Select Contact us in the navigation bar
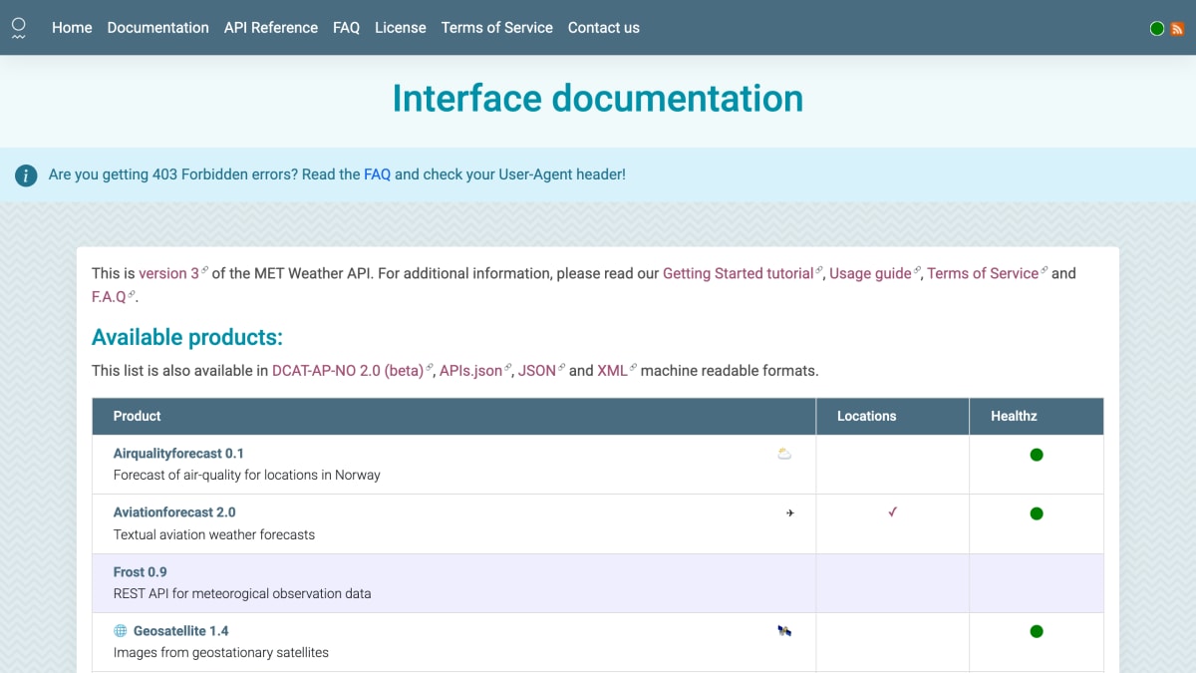This screenshot has height=673, width=1196. 604,28
